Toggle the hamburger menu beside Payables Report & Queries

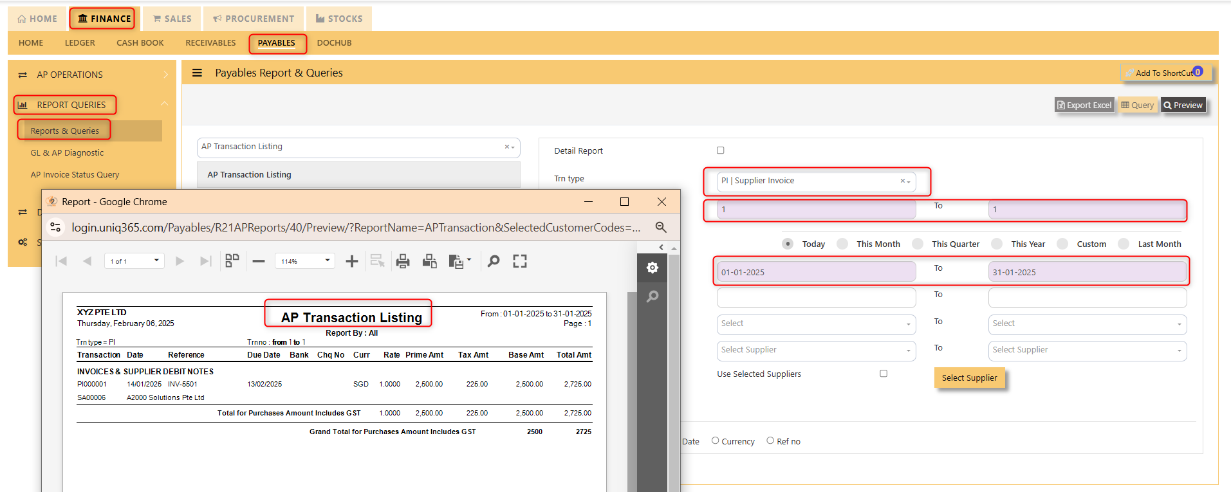click(x=198, y=73)
